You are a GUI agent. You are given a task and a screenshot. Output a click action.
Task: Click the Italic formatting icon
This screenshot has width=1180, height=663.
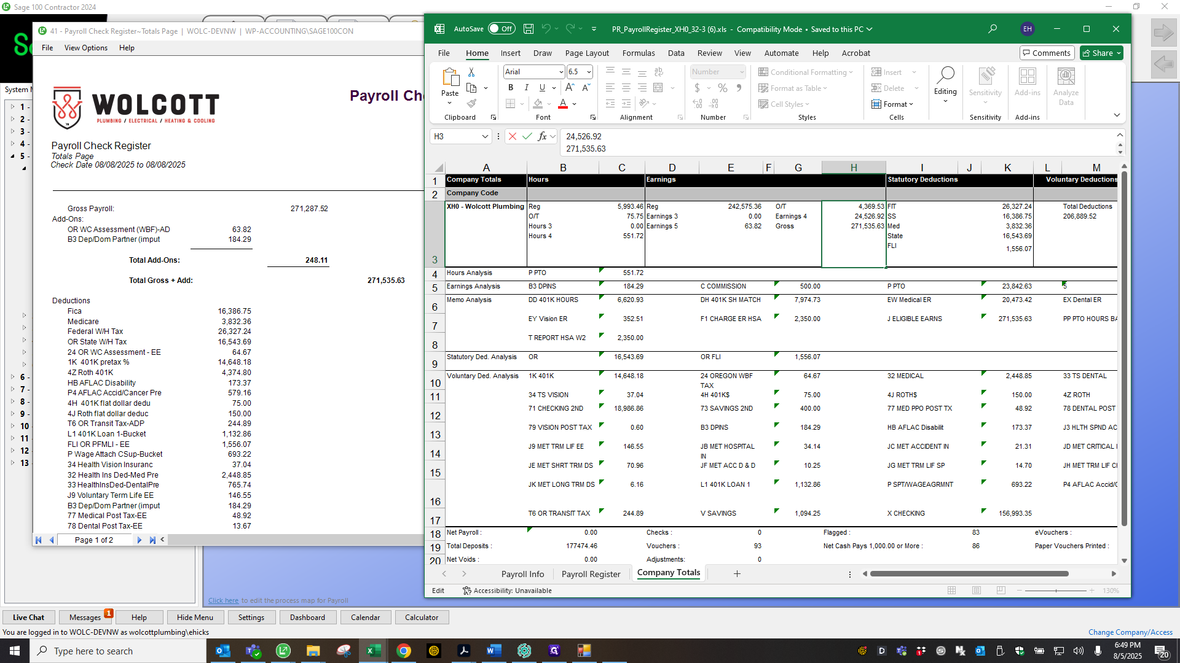526,88
